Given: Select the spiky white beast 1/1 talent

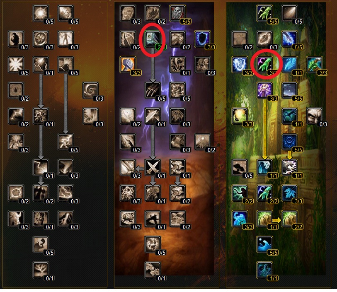Looking at the screenshot, I should point(289,167).
